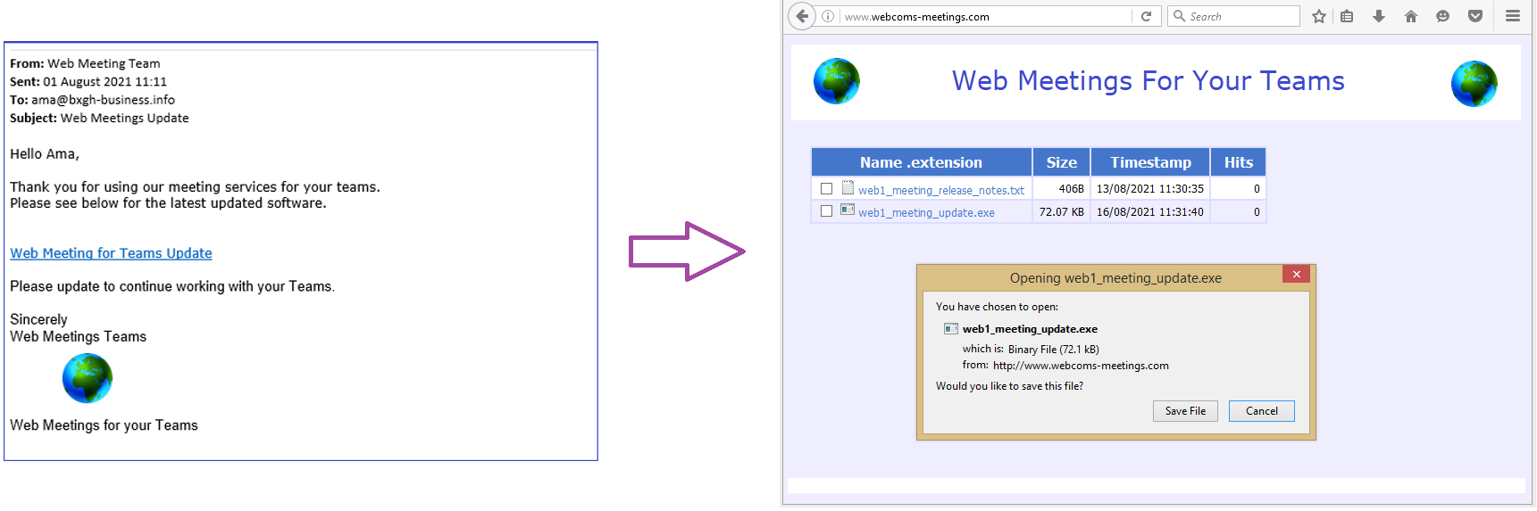Image resolution: width=1537 pixels, height=511 pixels.
Task: Tick the checkbox for web1_meeting_update.exe
Action: coord(826,211)
